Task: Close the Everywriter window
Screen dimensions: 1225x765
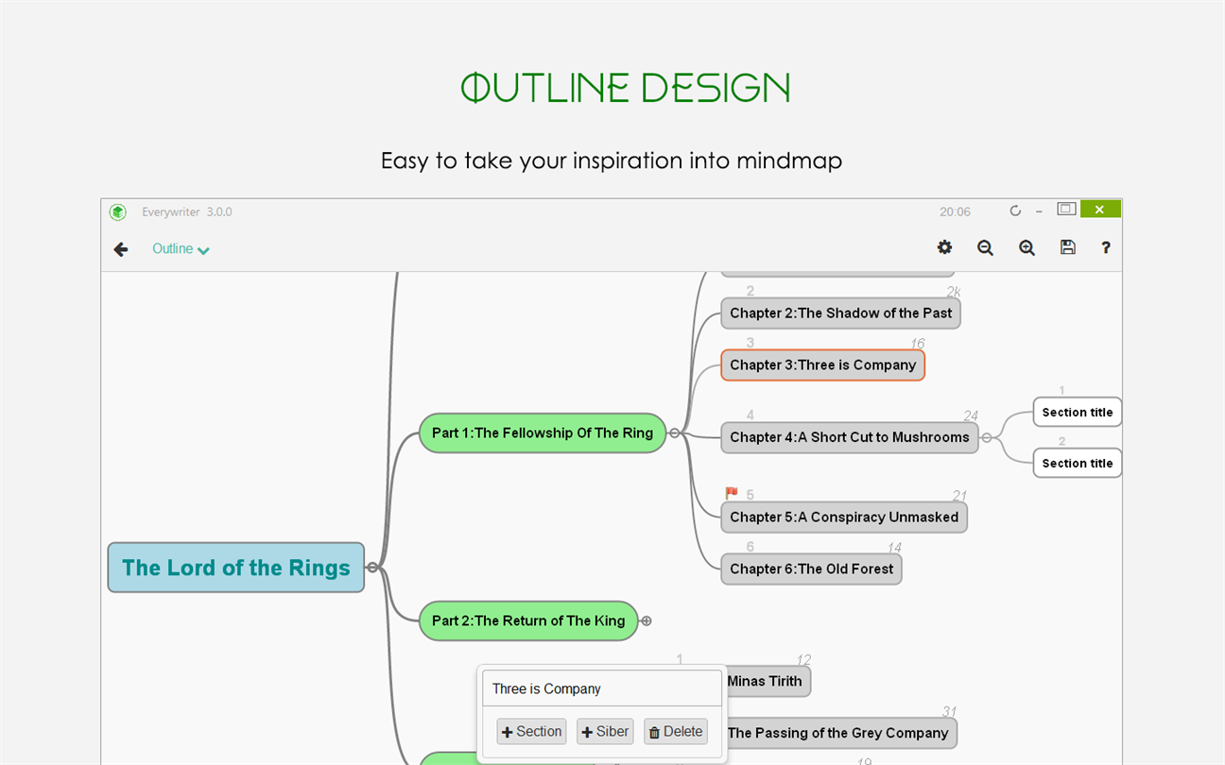Action: (1100, 209)
